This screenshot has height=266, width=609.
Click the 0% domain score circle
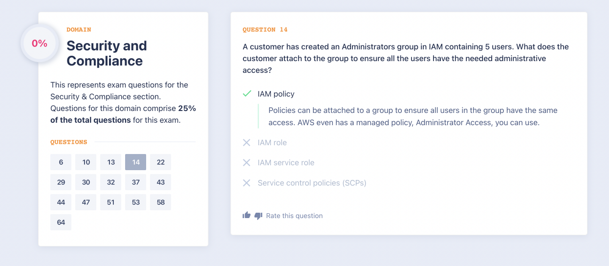(40, 44)
